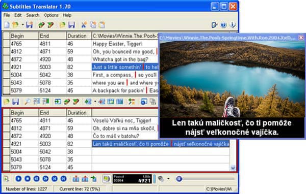The height and width of the screenshot is (194, 306).
Task: Expand the small dropdown arrow in middle toolbar
Action: 95,102
